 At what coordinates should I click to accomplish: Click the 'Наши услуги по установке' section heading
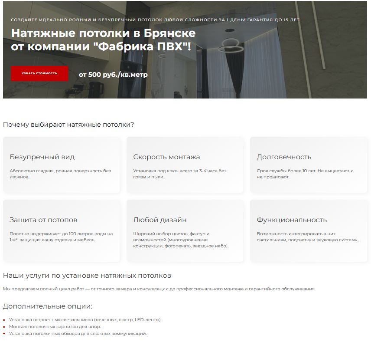(87, 276)
